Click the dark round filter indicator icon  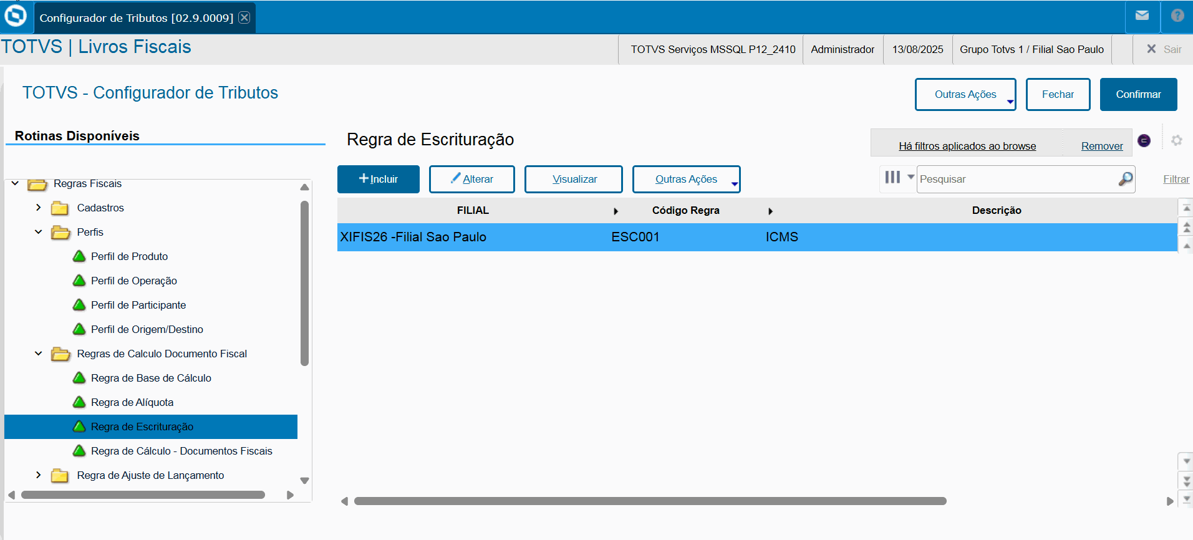[x=1144, y=140]
